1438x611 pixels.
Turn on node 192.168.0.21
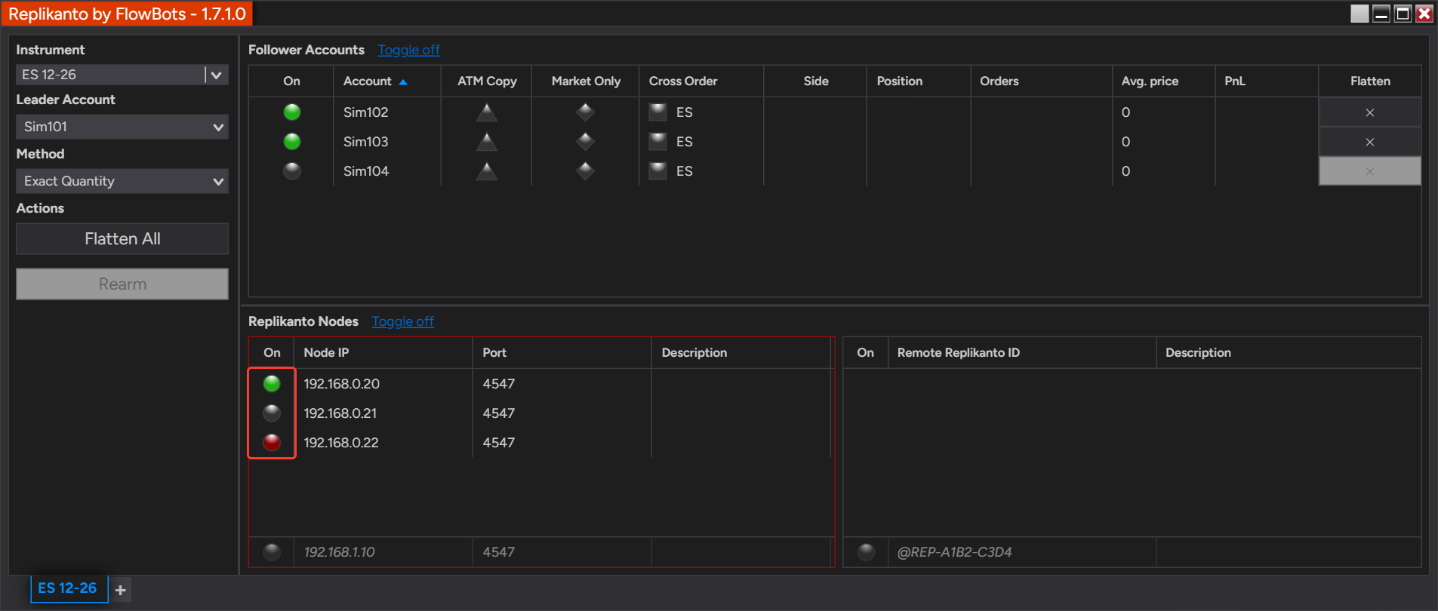coord(272,413)
